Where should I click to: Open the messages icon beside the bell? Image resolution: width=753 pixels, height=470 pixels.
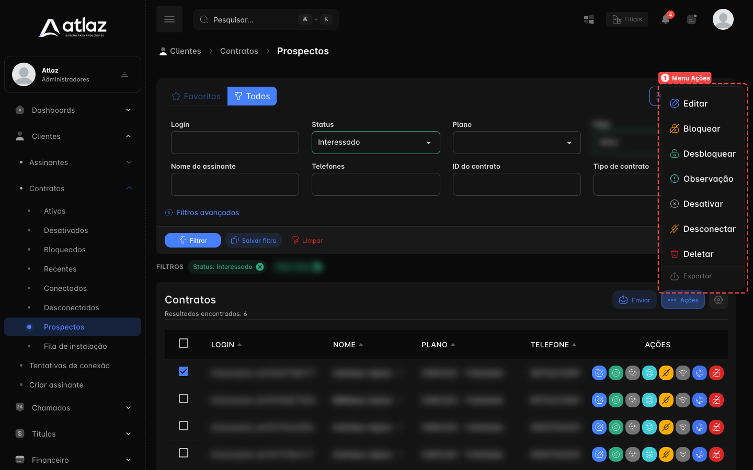[692, 19]
